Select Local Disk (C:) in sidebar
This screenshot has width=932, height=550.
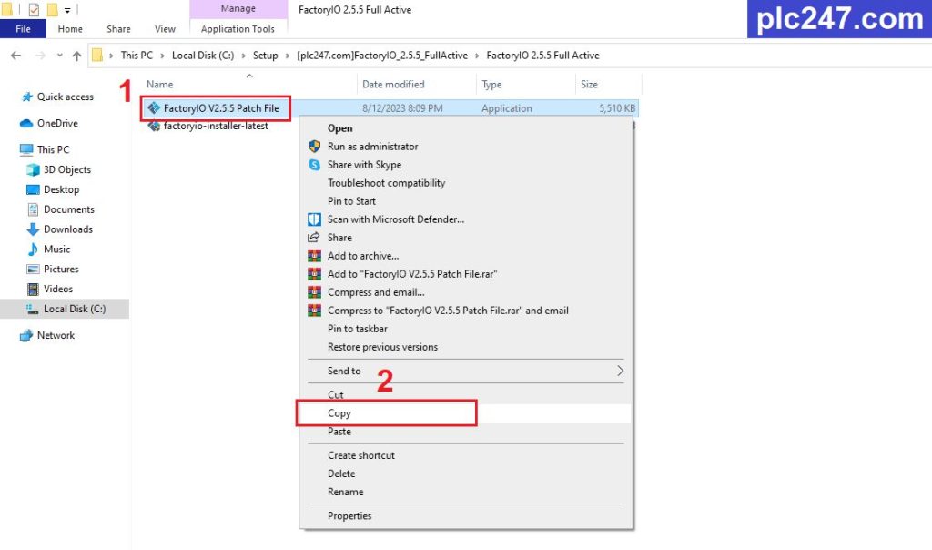click(65, 309)
